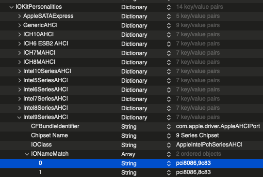Expand the ICH10AHCI dictionary
Screen dimensions: 263x177
point(19,35)
